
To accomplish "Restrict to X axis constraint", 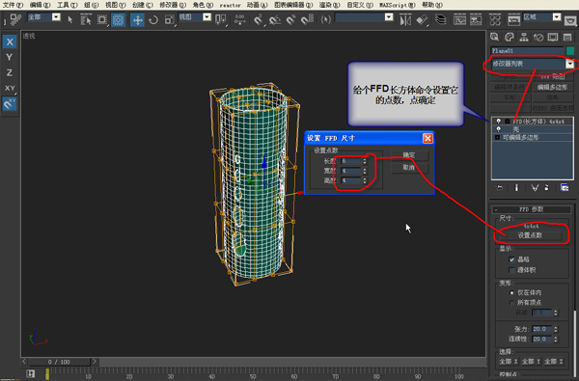I will [x=10, y=41].
